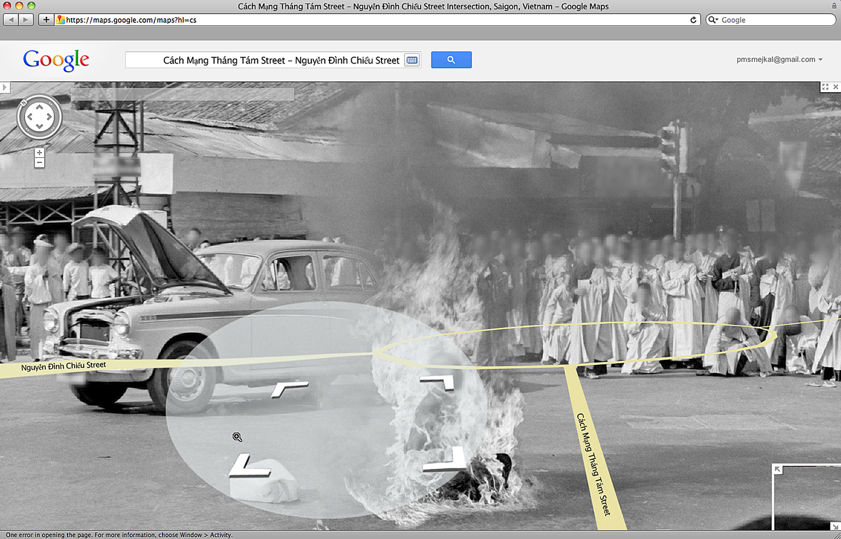Screen dimensions: 841x539
Task: Zoom in with the plus control
Action: tap(39, 153)
